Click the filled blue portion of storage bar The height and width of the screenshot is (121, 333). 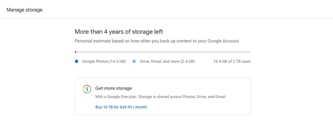[x=75, y=52]
